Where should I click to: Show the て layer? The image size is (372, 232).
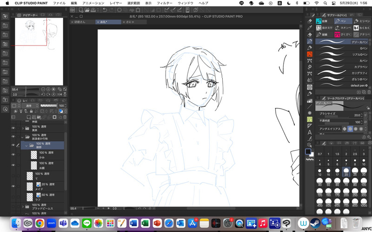[13, 176]
